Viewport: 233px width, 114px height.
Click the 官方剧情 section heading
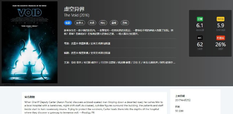pyautogui.click(x=30, y=97)
